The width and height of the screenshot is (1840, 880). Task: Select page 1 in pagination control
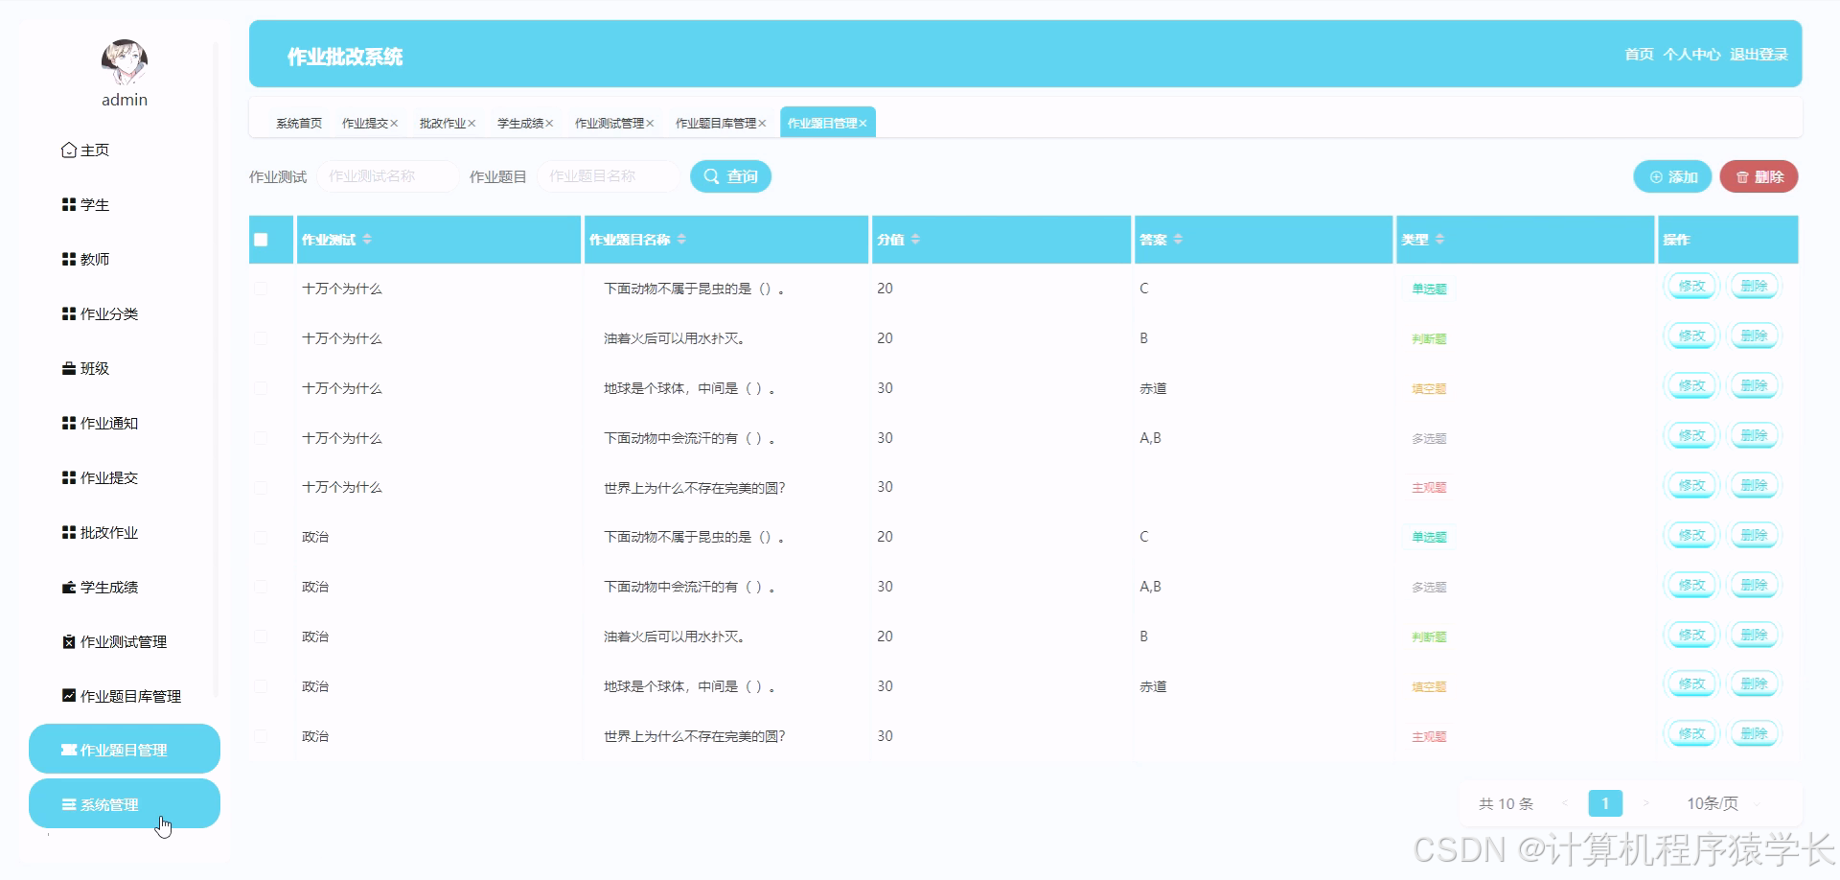pyautogui.click(x=1605, y=804)
